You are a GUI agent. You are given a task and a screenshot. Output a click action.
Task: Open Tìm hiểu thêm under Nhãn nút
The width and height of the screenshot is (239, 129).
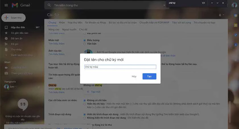coord(56,44)
